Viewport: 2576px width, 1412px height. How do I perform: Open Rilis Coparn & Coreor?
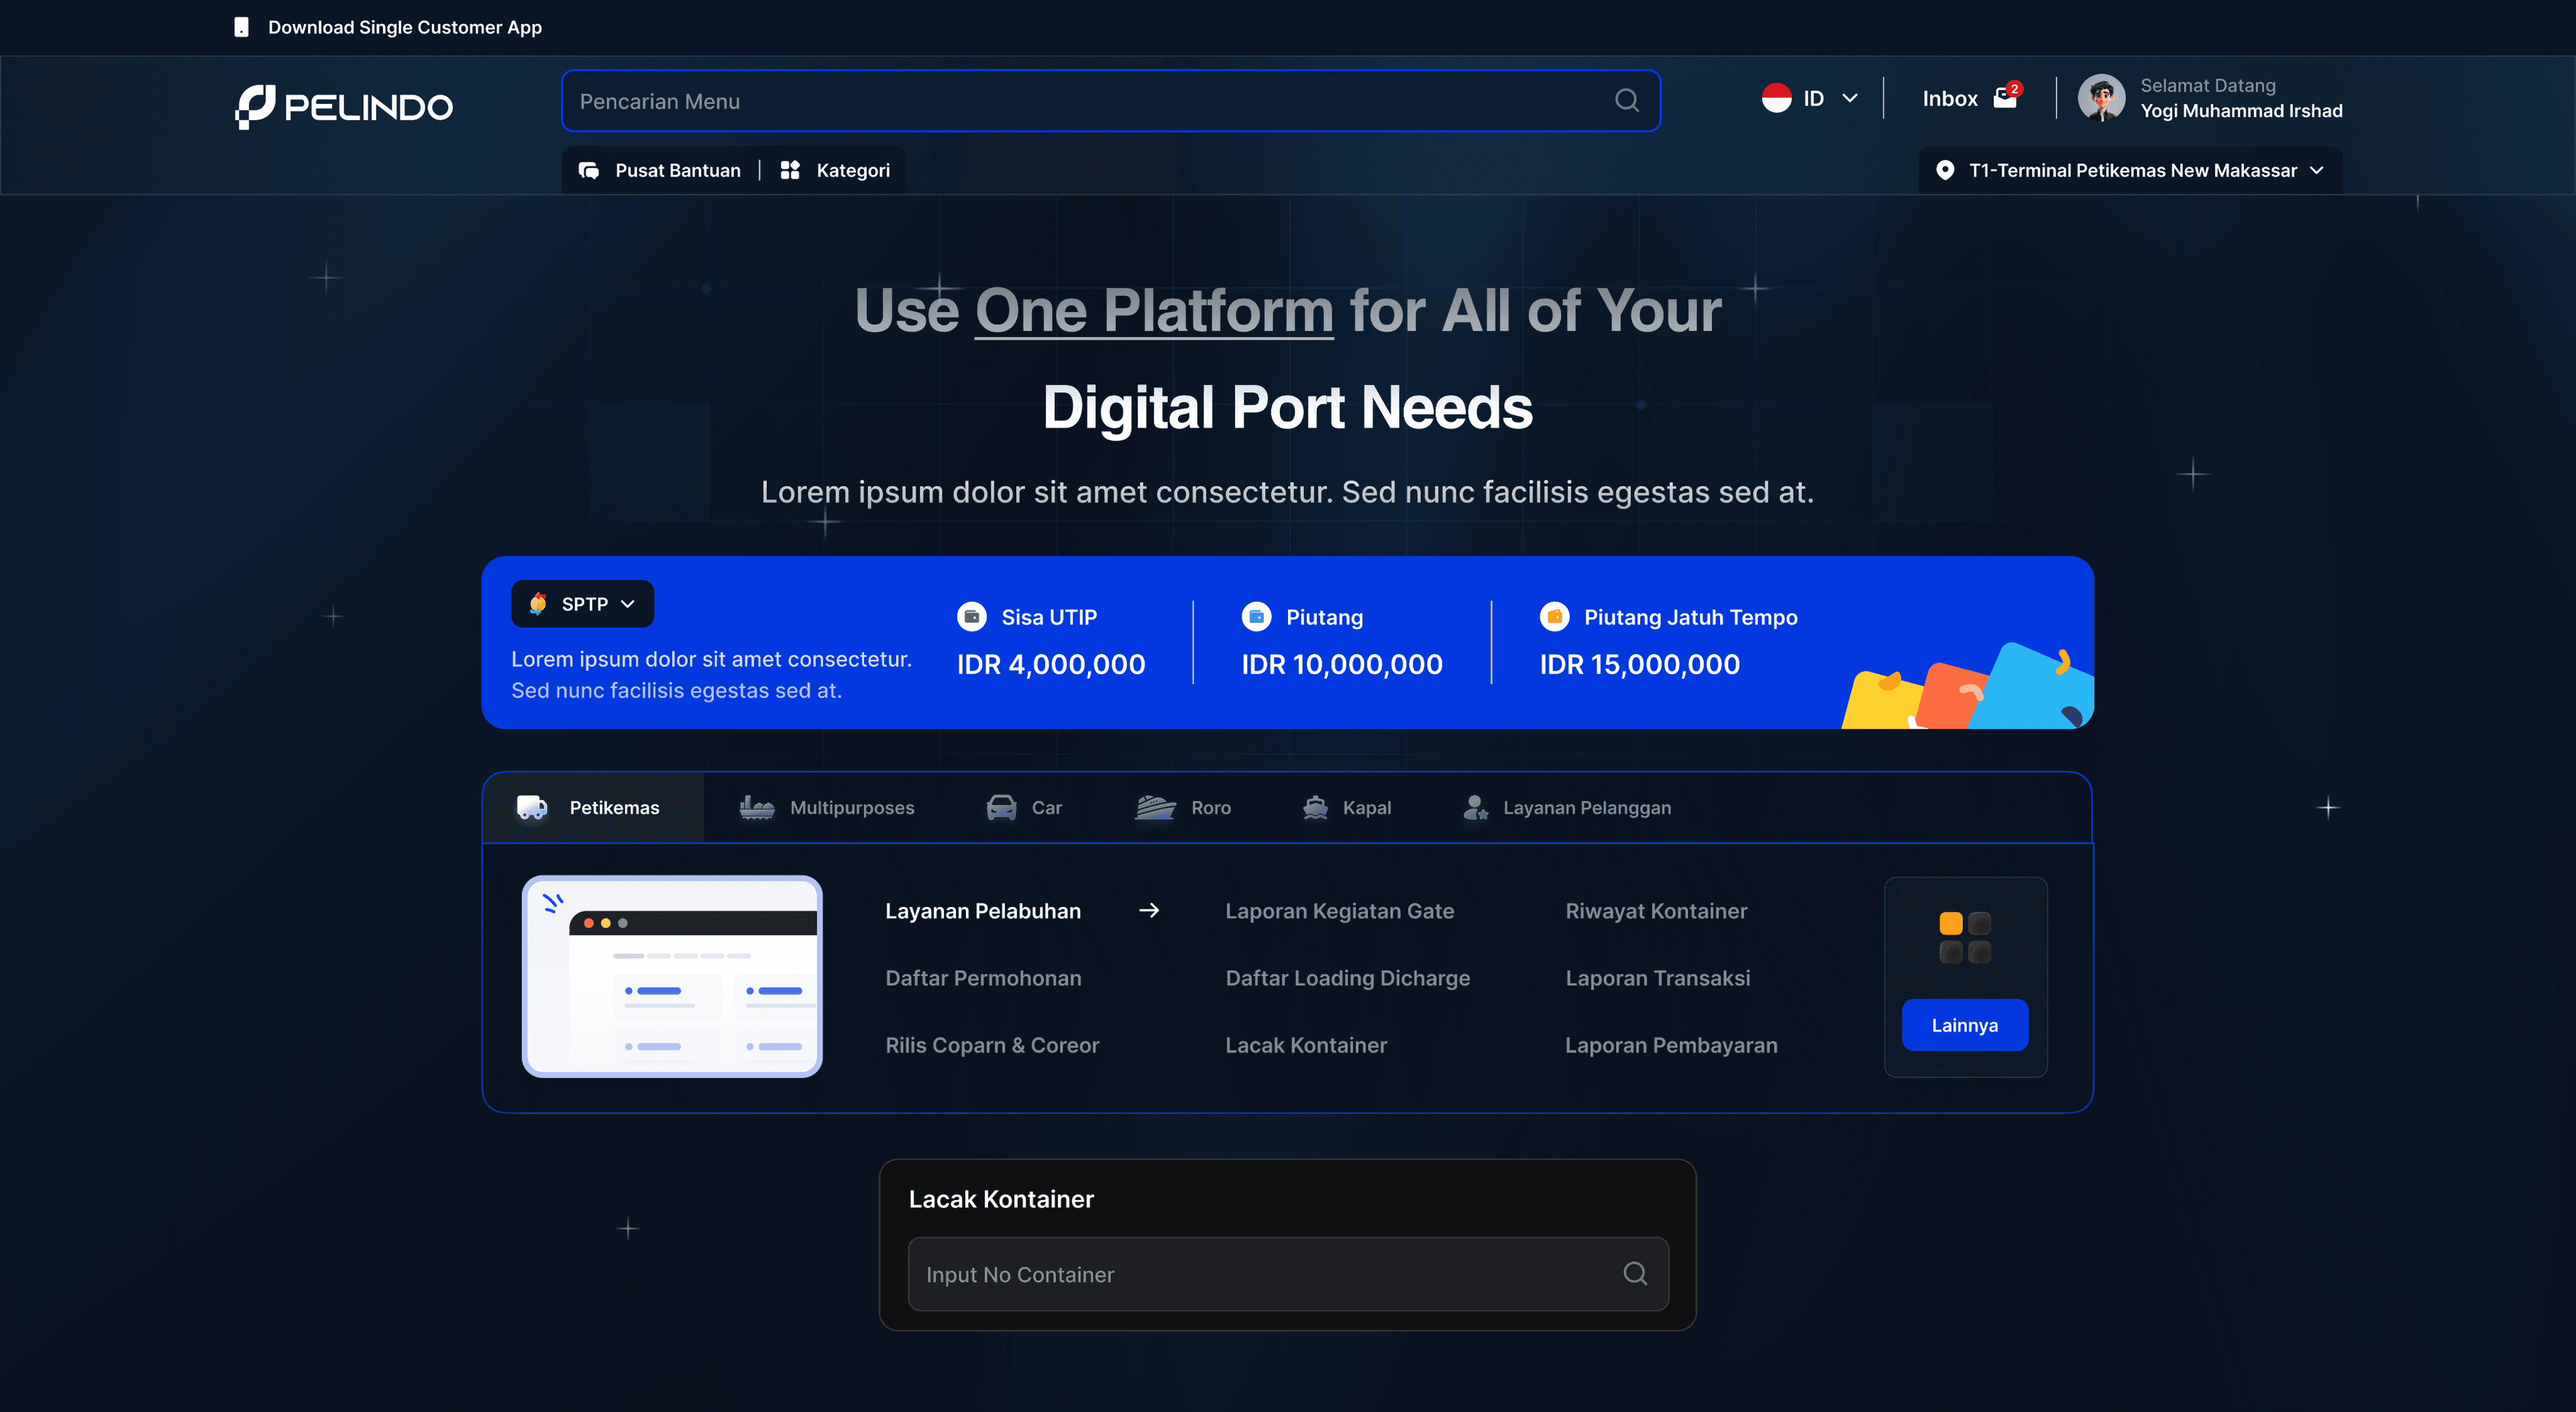[x=992, y=1045]
